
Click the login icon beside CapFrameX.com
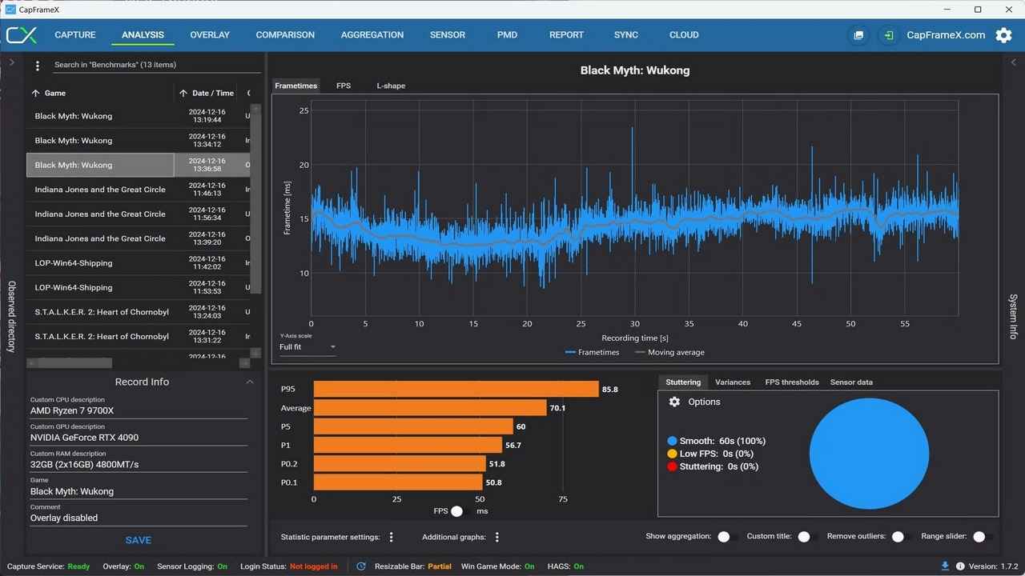pyautogui.click(x=887, y=35)
